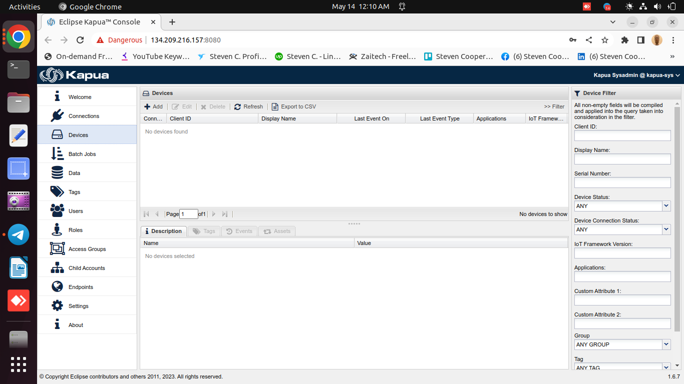Select the Events tab
Screen dimensions: 684x384
click(x=239, y=231)
